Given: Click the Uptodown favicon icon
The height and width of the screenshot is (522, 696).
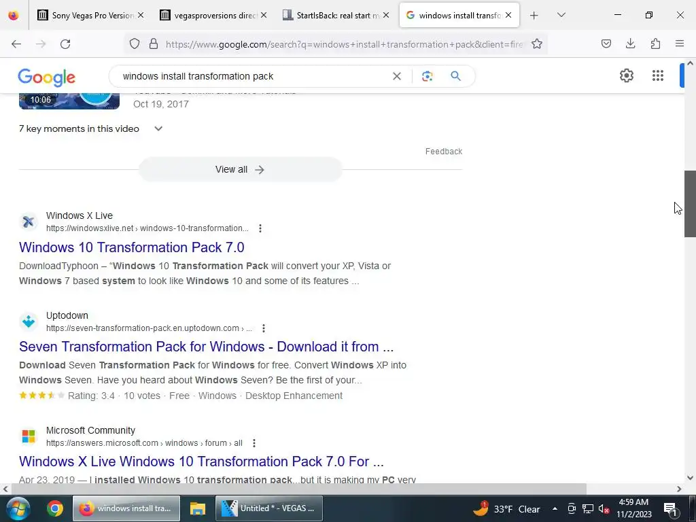Looking at the screenshot, I should coord(29,321).
